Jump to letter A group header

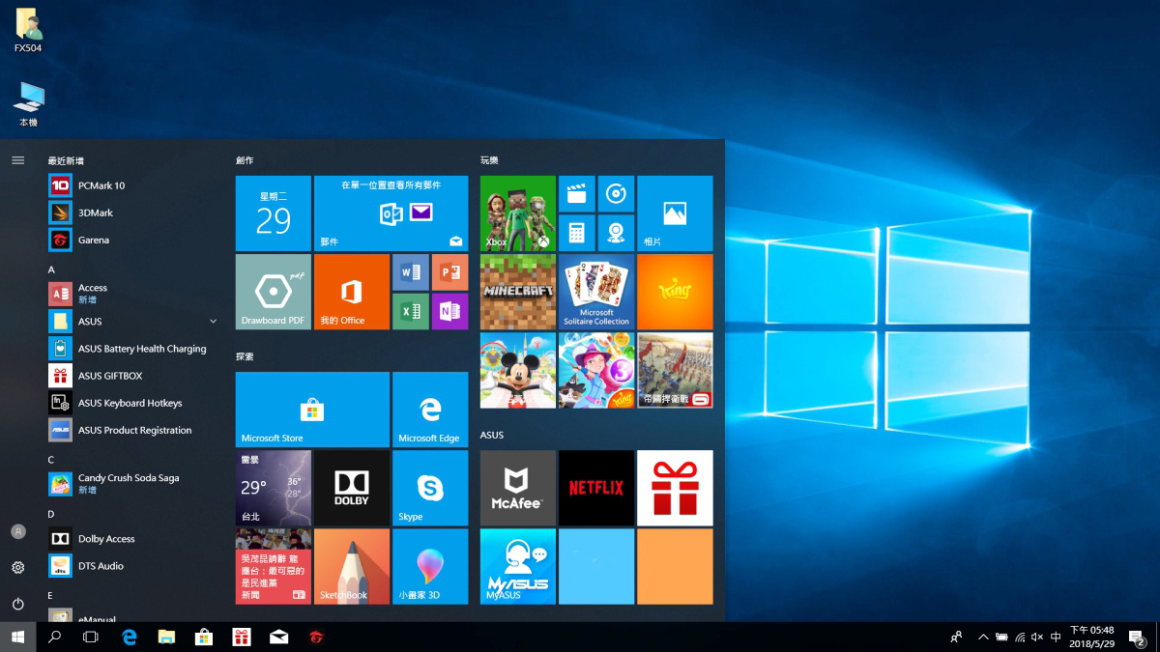click(x=51, y=269)
